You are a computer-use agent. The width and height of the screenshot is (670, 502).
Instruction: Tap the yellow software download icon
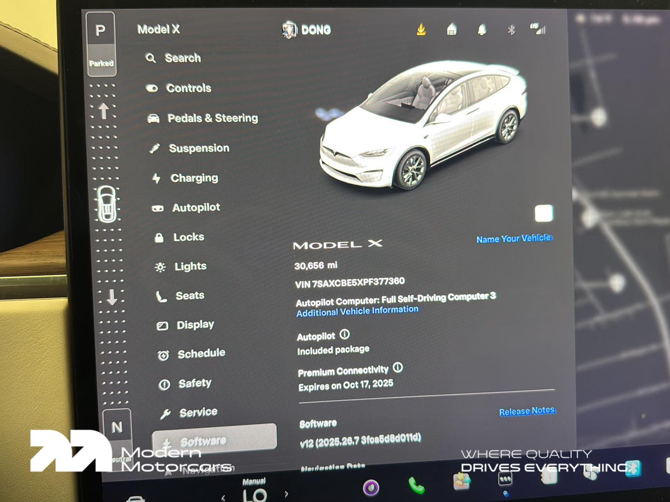click(421, 30)
